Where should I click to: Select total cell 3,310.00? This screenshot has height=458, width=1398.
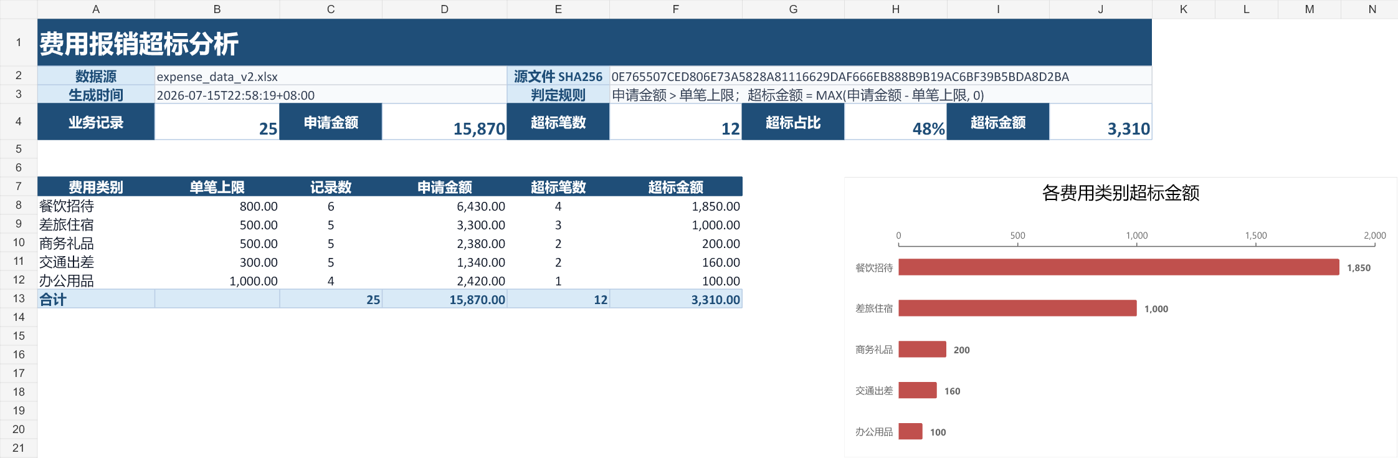coord(676,299)
